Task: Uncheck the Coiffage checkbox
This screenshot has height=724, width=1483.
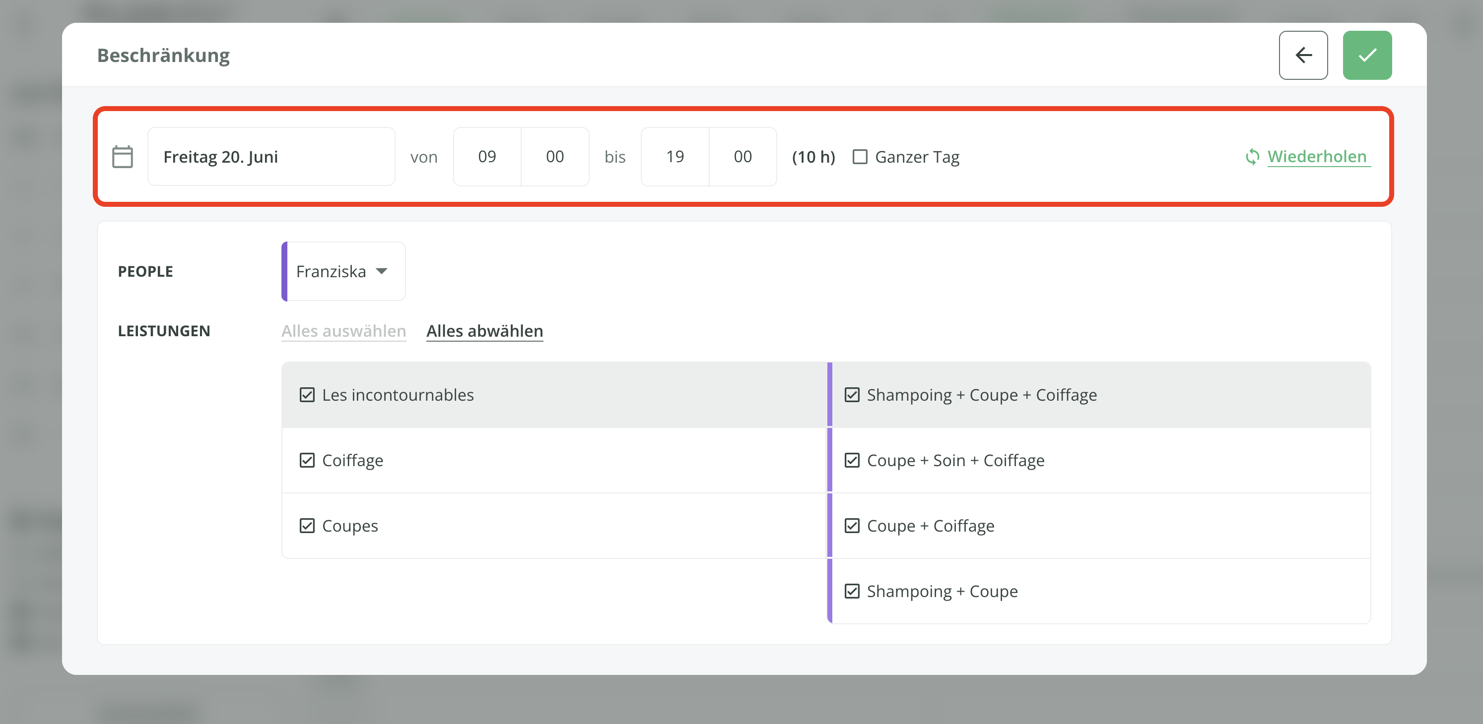Action: click(307, 460)
